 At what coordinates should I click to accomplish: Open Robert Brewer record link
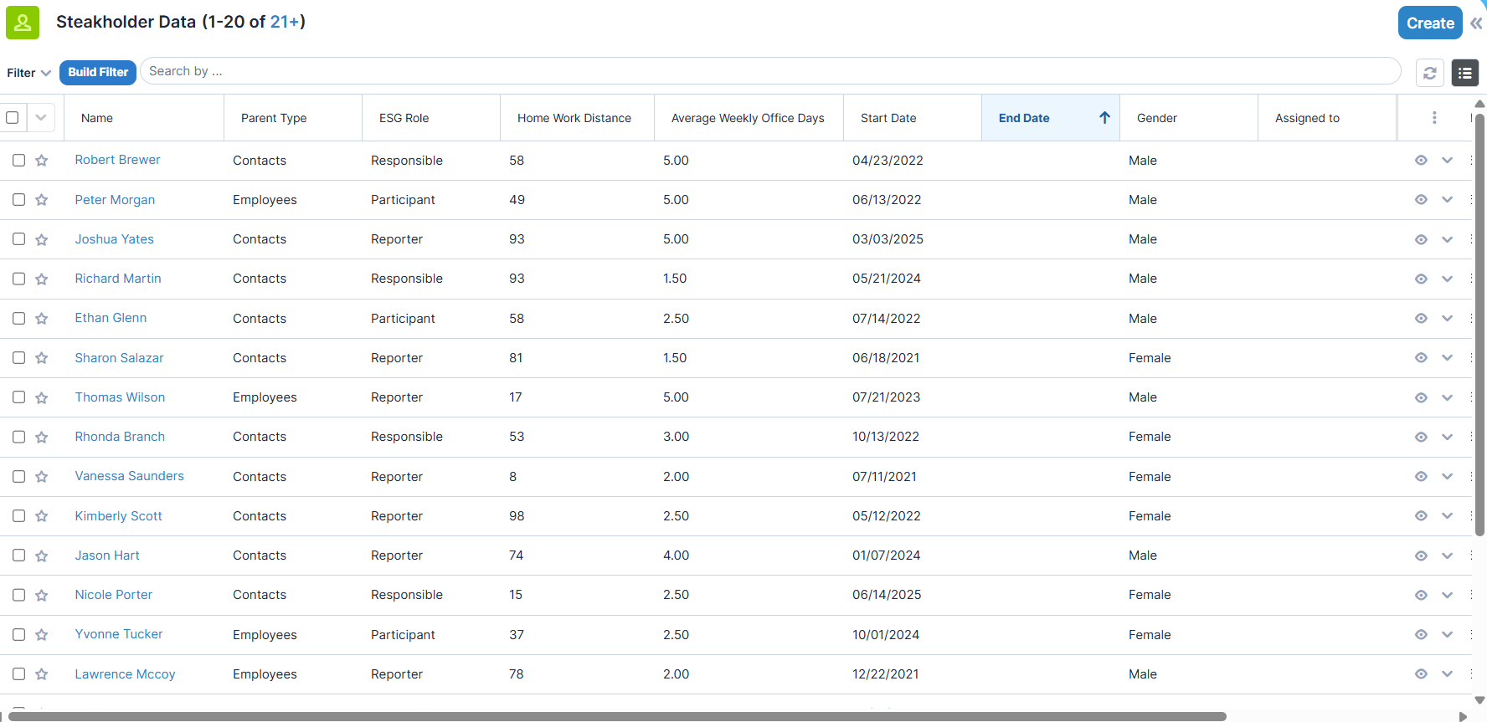tap(117, 160)
